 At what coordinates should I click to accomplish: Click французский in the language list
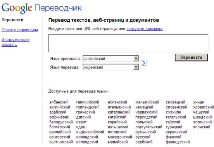point(178,142)
